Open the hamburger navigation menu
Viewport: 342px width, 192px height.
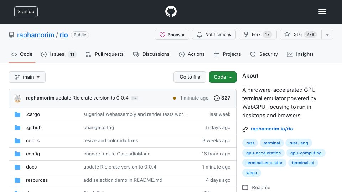click(322, 11)
